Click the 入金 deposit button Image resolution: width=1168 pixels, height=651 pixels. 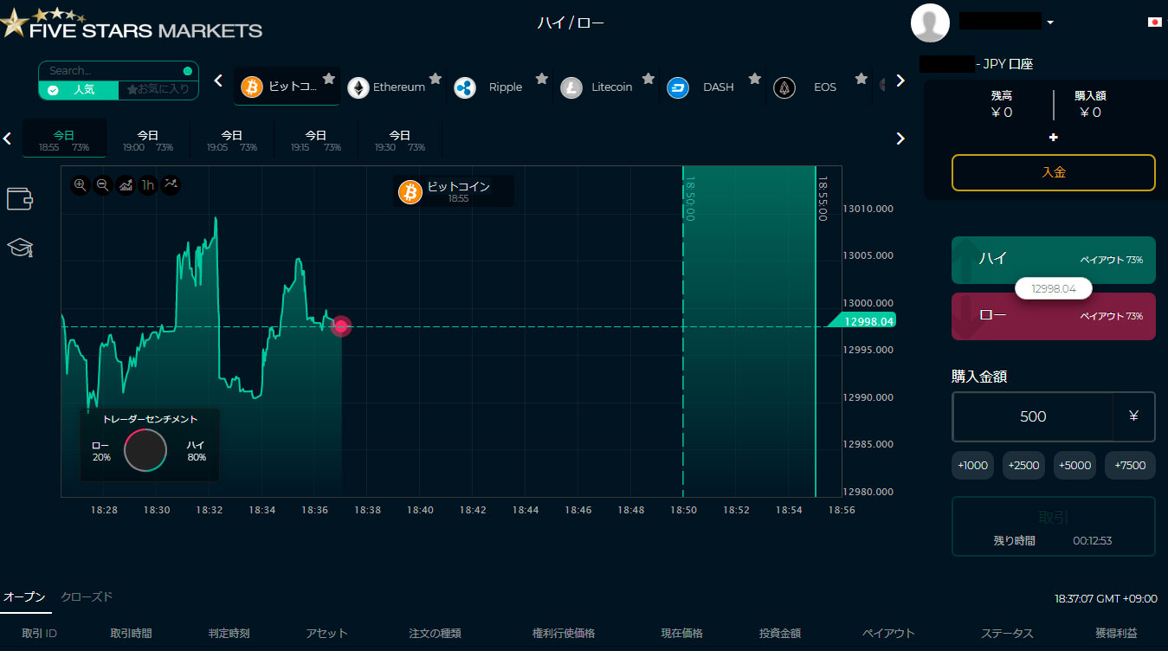pos(1054,172)
